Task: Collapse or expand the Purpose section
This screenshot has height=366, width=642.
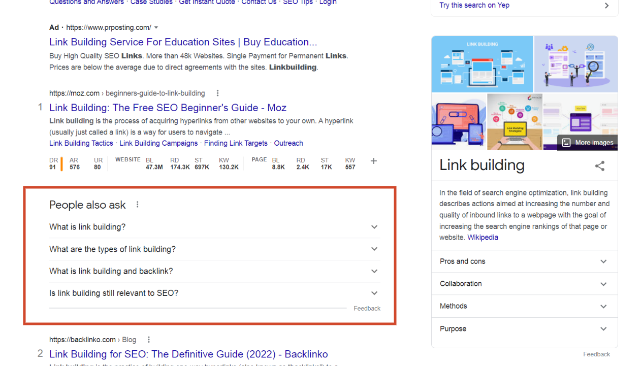Action: coord(603,328)
